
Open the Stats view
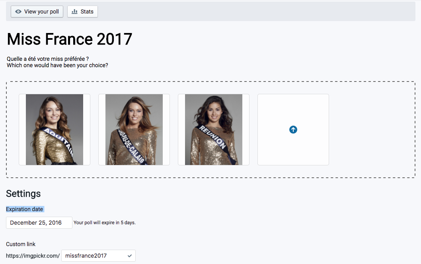pos(82,12)
